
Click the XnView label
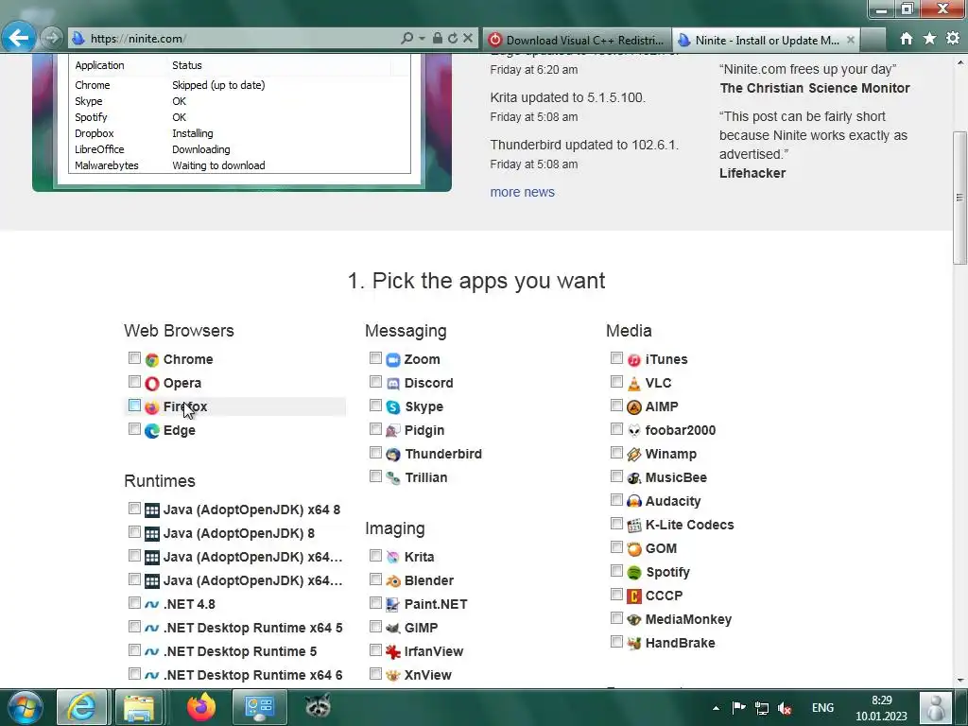pos(428,675)
